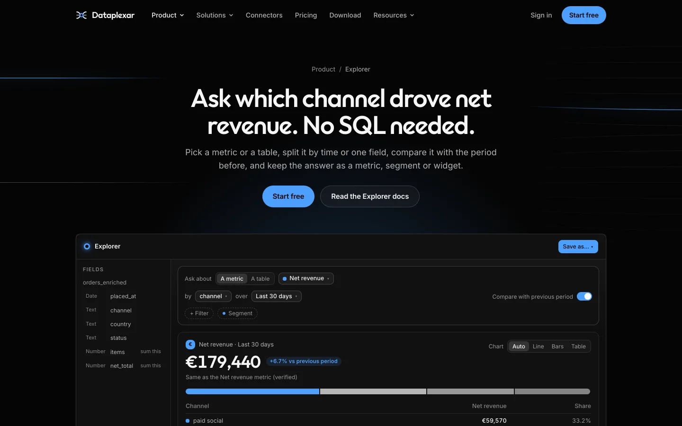
Task: Open Read the Explorer docs
Action: pos(370,196)
